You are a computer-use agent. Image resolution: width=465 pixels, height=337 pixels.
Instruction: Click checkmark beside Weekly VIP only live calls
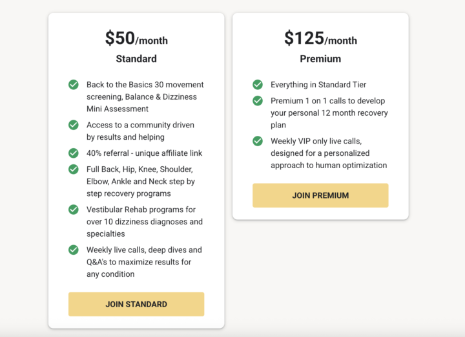point(258,141)
